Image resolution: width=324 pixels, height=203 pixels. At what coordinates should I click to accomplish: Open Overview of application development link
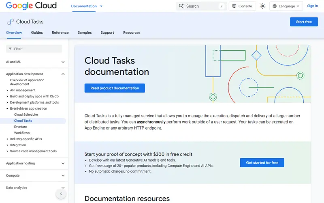coord(27,82)
